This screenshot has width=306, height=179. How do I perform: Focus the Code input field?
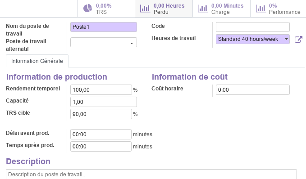(x=253, y=27)
